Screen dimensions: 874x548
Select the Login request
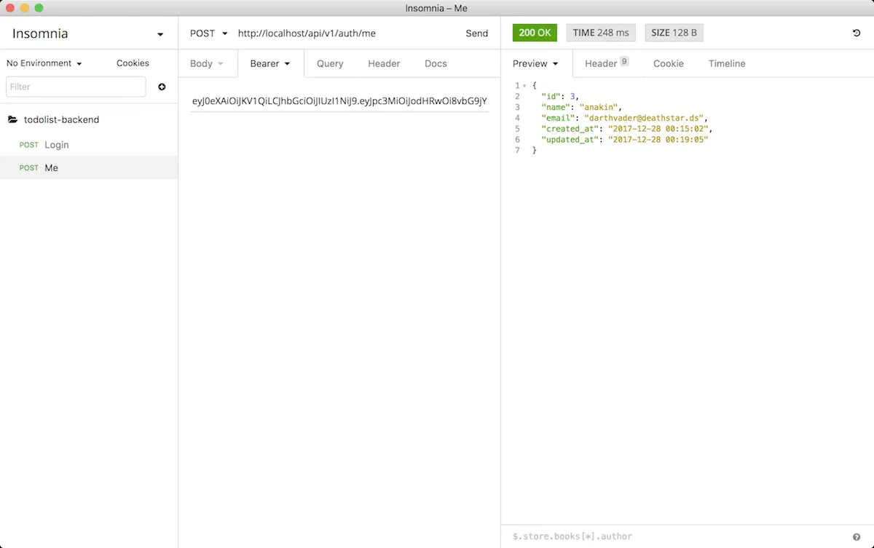pos(89,145)
